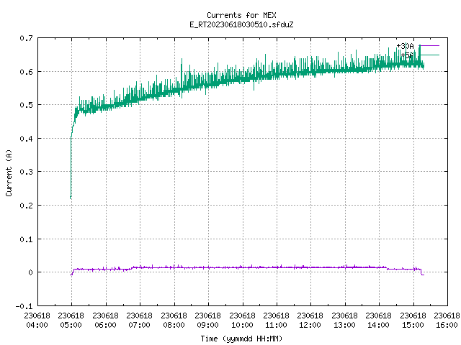Select the 15:00 time tick label

pos(413,325)
